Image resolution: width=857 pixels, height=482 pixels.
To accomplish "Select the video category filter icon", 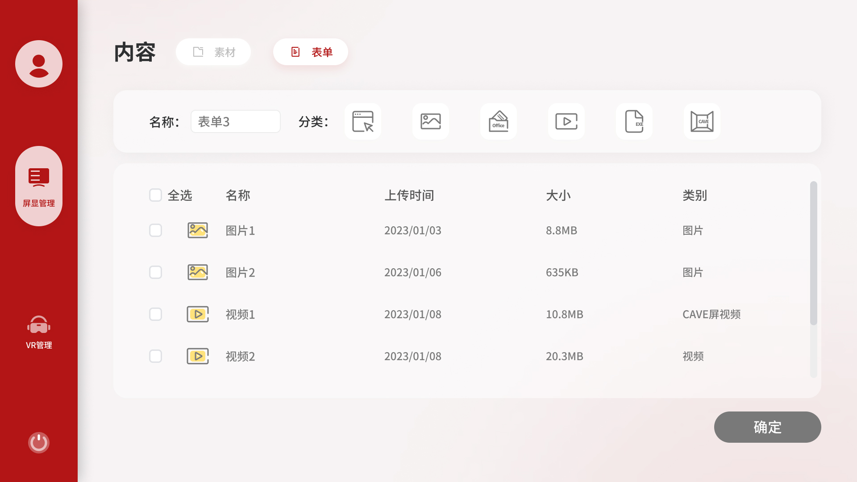I will pos(566,121).
